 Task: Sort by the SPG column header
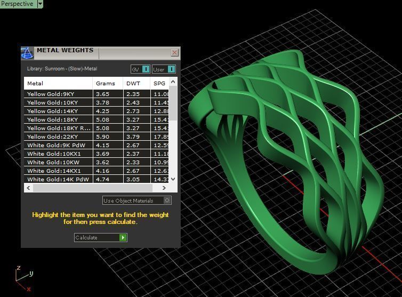(x=159, y=83)
